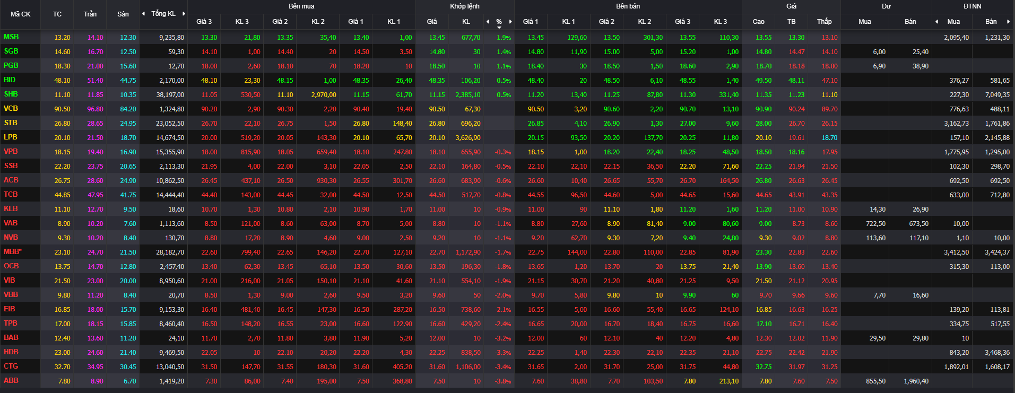The width and height of the screenshot is (1015, 393).
Task: Click HDB foreign sell value 3,468,36
Action: tap(997, 353)
